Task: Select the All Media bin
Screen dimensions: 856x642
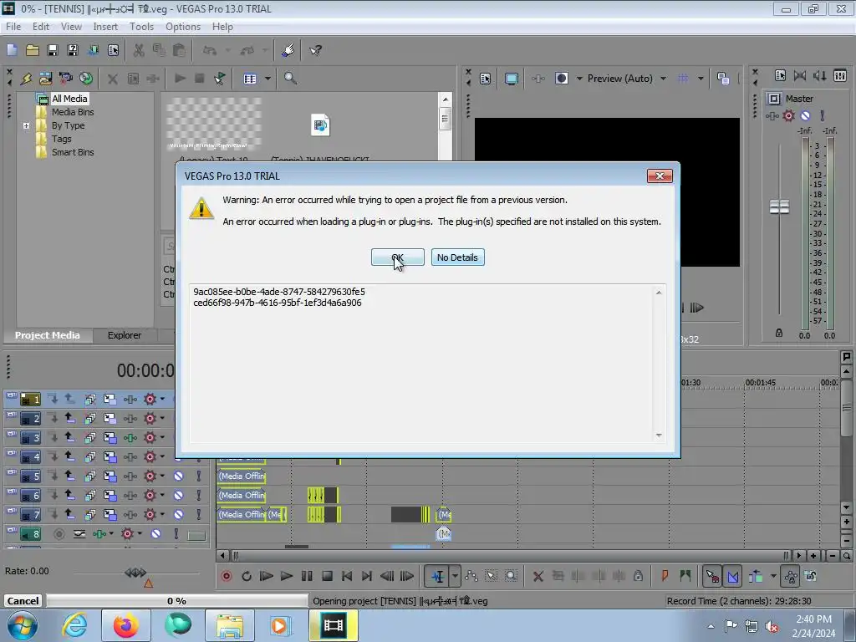Action: tap(69, 99)
